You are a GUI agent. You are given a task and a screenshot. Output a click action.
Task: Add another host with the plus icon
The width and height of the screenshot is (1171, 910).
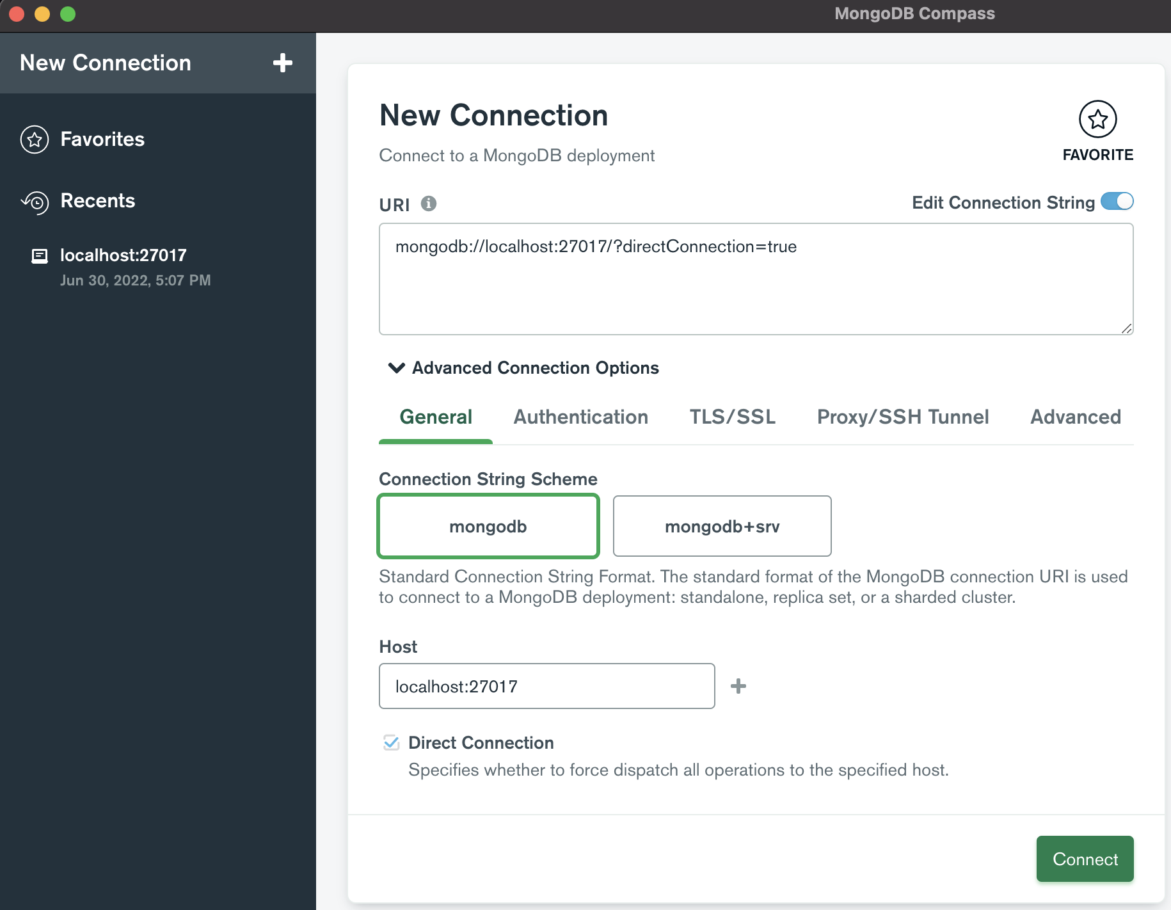738,686
